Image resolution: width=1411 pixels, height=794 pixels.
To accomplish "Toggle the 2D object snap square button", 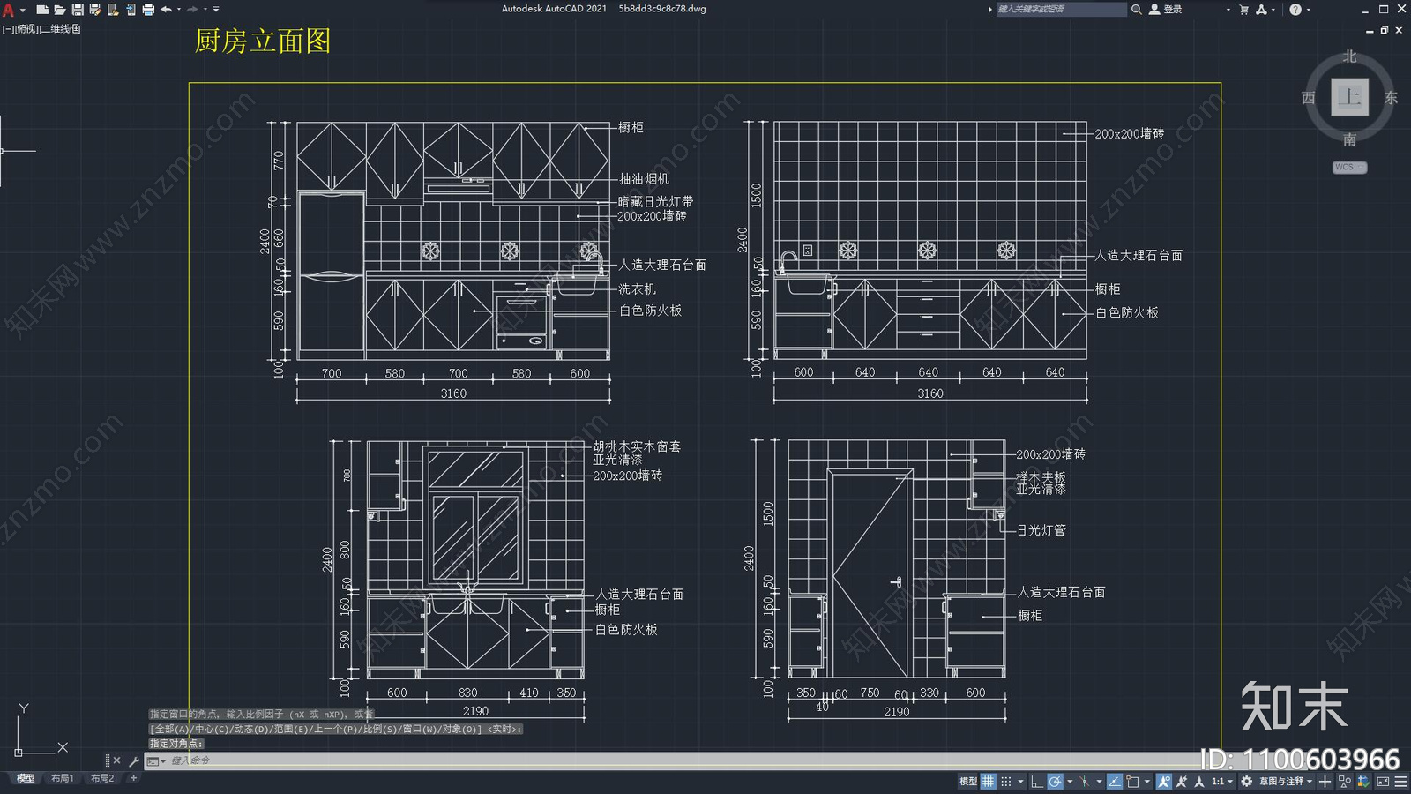I will [x=1132, y=781].
